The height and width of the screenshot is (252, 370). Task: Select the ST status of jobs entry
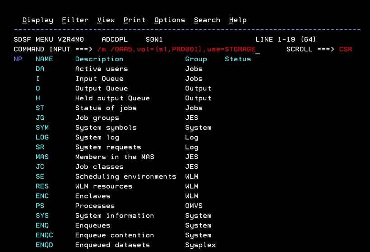40,108
